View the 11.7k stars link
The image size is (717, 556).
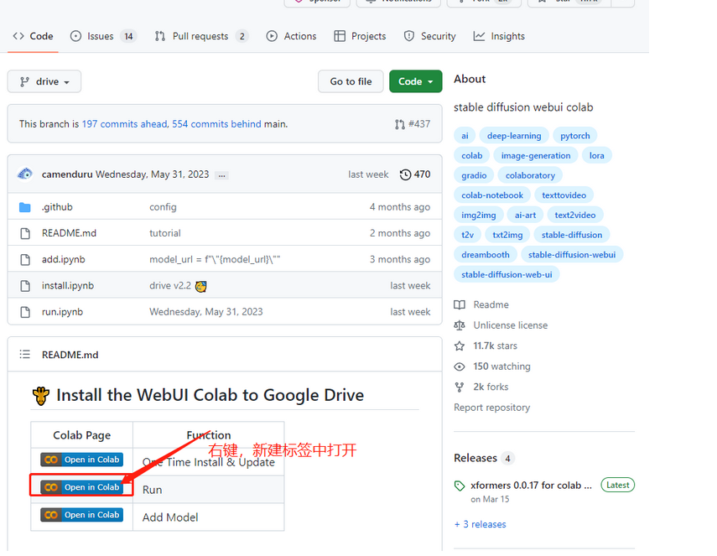[x=486, y=346]
